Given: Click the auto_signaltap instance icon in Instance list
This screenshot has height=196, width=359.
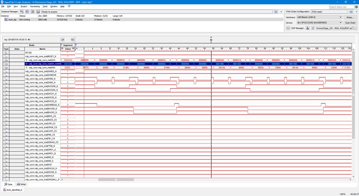Looking at the screenshot, I should point(6,19).
